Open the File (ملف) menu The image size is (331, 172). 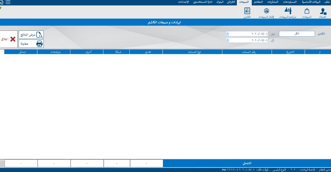[327, 2]
